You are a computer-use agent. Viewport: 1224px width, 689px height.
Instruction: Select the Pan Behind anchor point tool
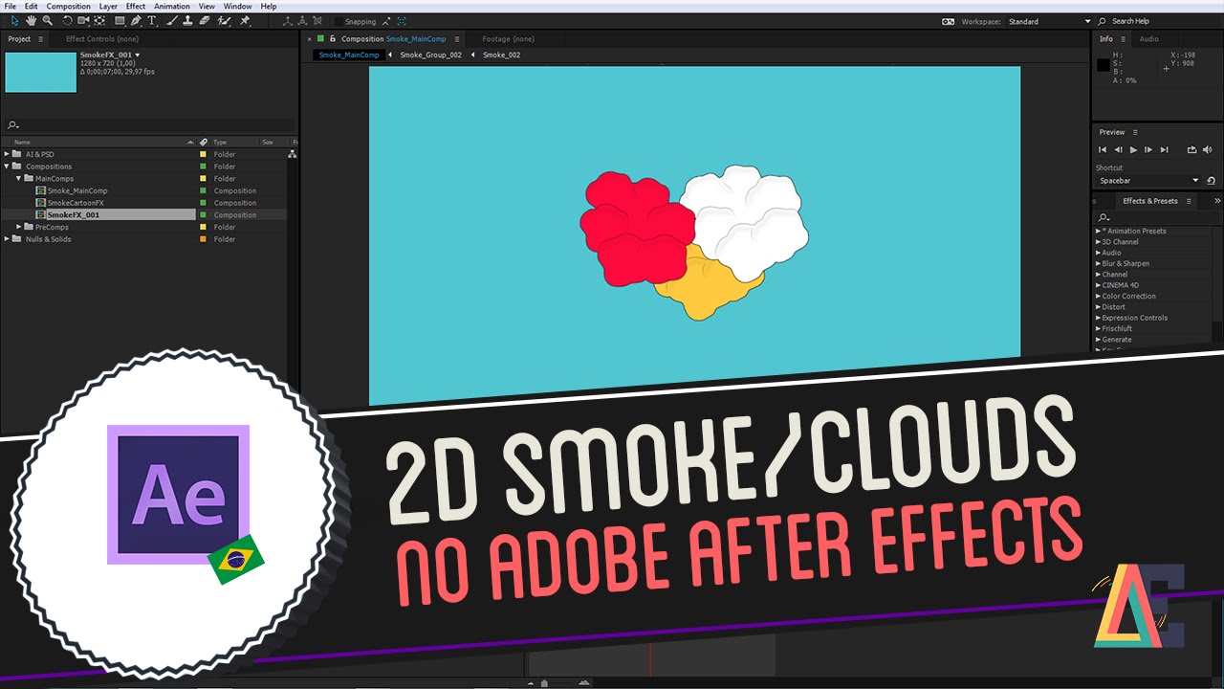99,21
